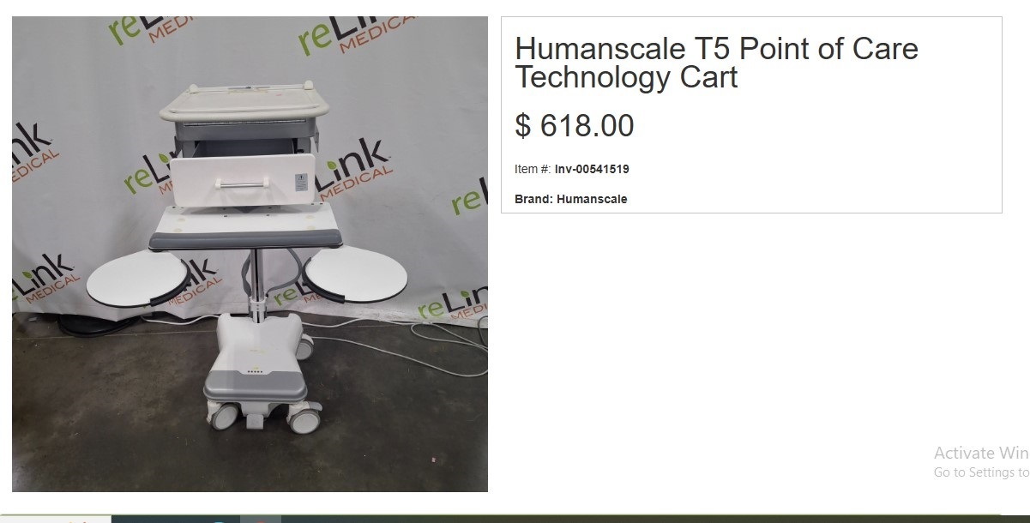Click the battery indicator lights on cart base
1030x523 pixels.
pos(256,371)
